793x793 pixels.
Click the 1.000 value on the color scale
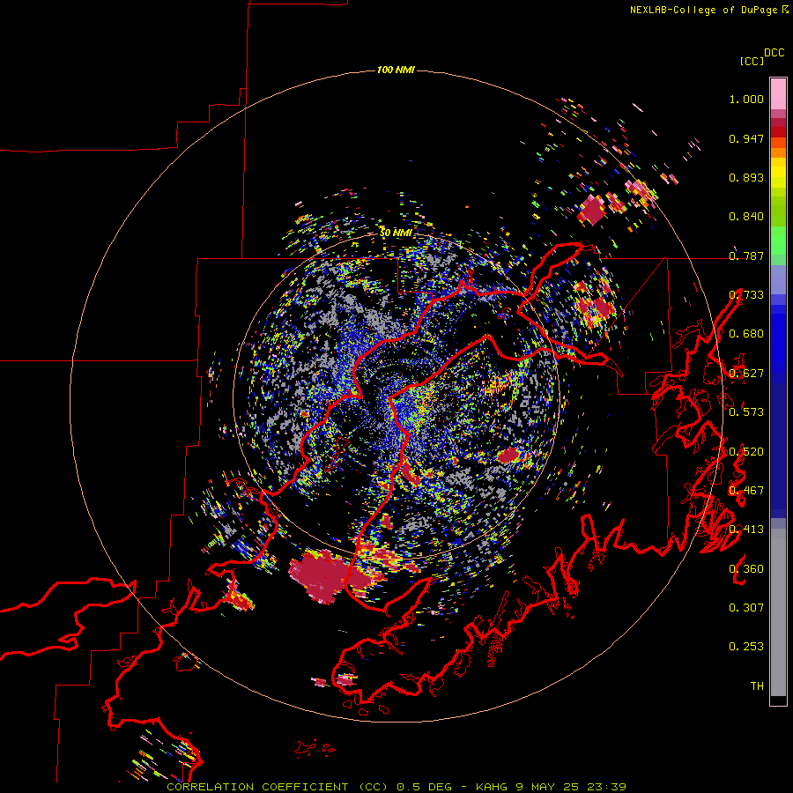pyautogui.click(x=746, y=99)
